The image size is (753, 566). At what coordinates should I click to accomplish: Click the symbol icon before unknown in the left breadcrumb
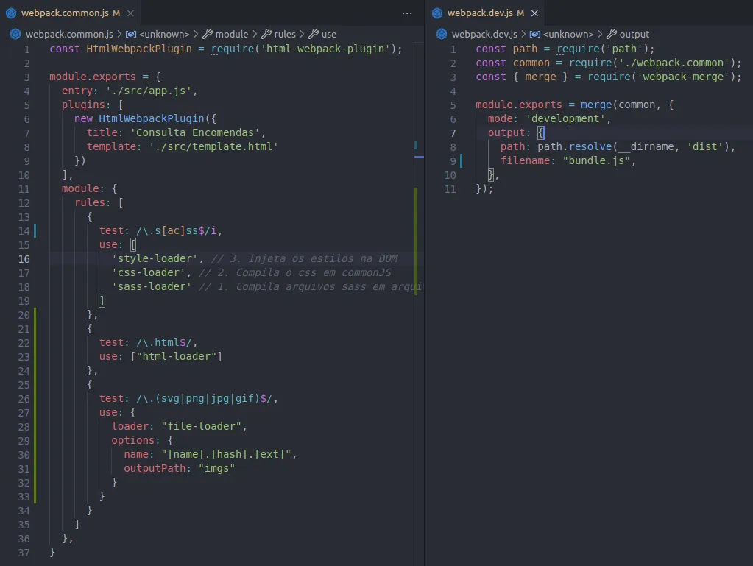pyautogui.click(x=130, y=34)
